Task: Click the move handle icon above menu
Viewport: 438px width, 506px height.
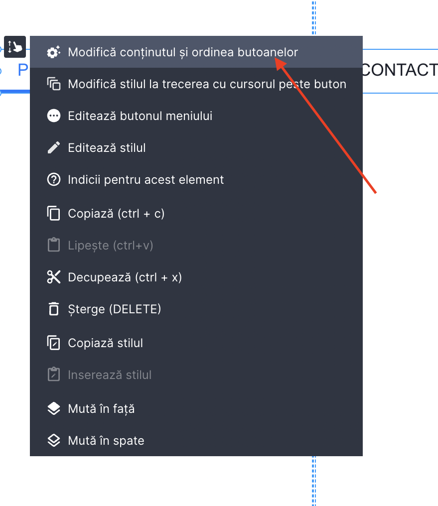Action: click(x=15, y=47)
